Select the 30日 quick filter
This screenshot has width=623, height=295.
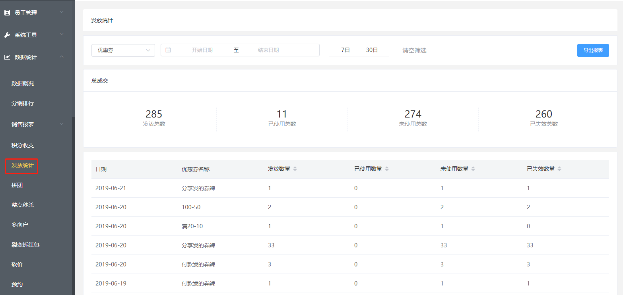(372, 50)
